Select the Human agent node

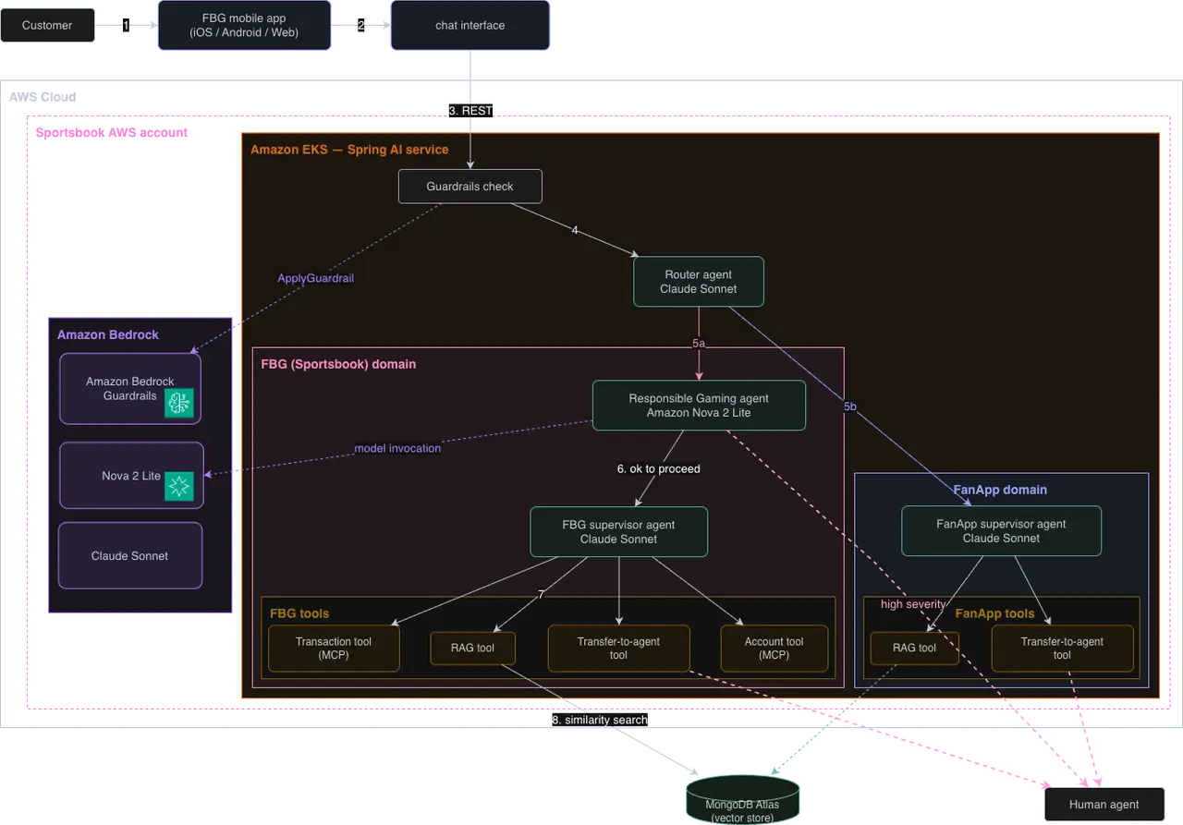(1104, 805)
